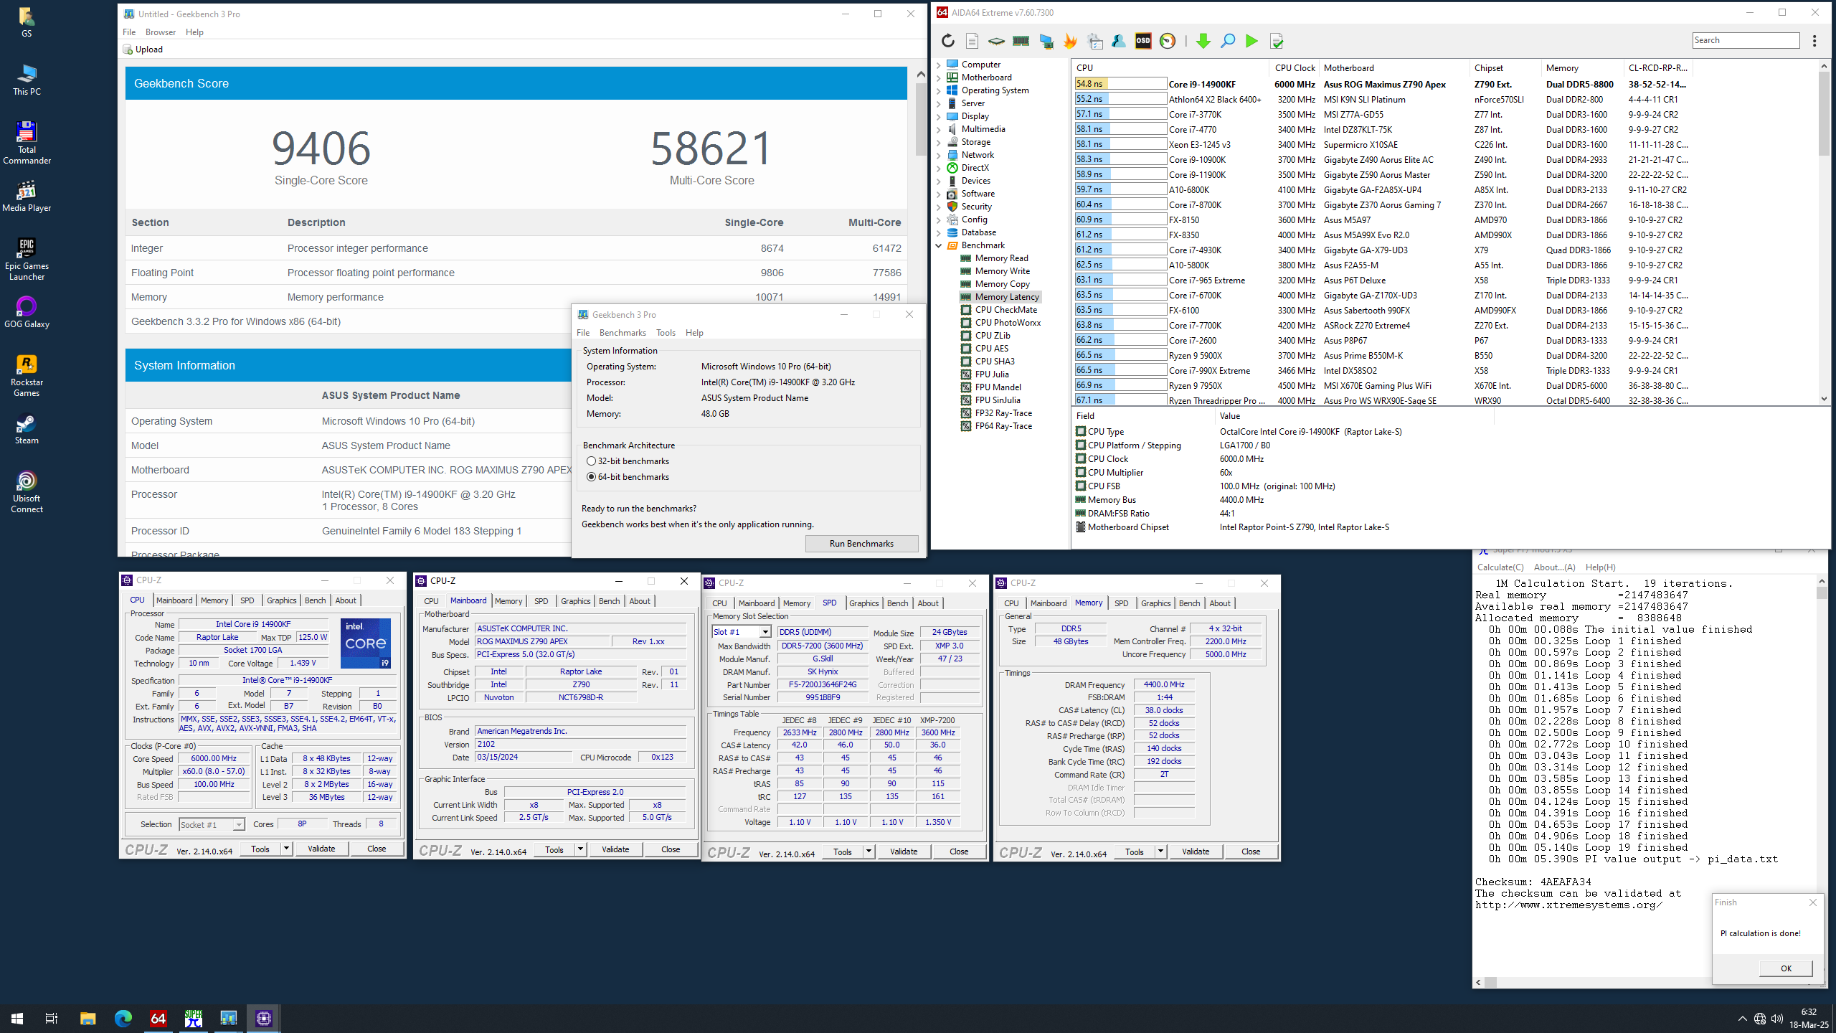Click the AIDA64 user silhouette toolbar icon
This screenshot has height=1033, width=1836.
[1119, 41]
